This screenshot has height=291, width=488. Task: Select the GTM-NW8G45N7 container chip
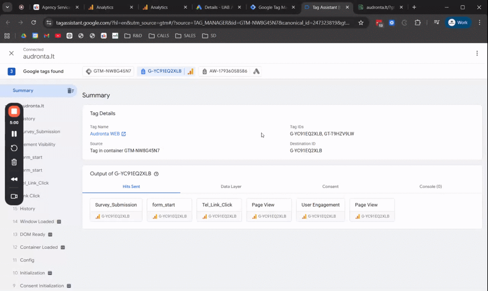click(108, 71)
